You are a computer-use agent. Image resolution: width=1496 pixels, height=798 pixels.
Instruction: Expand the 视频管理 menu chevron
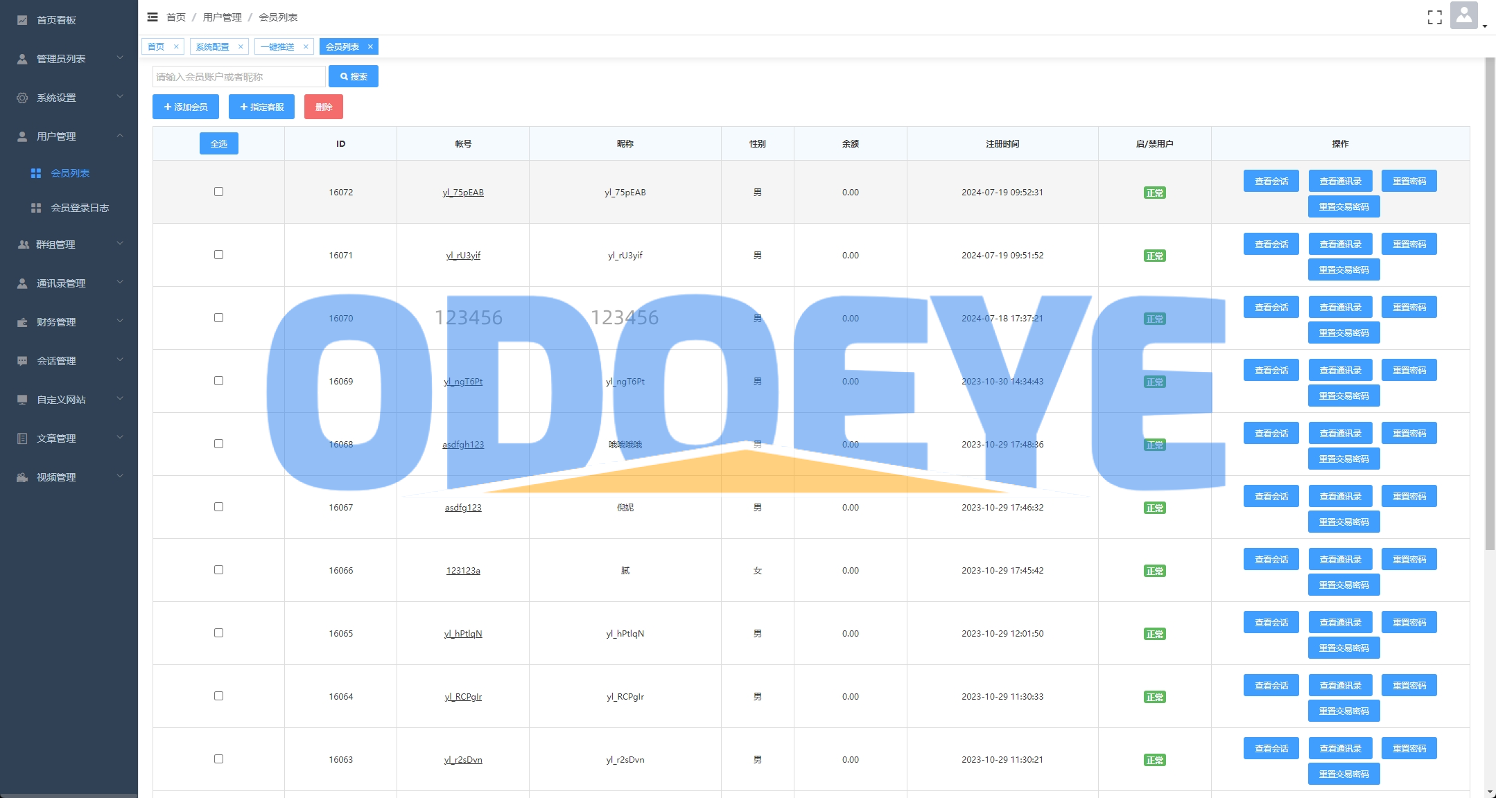(119, 476)
